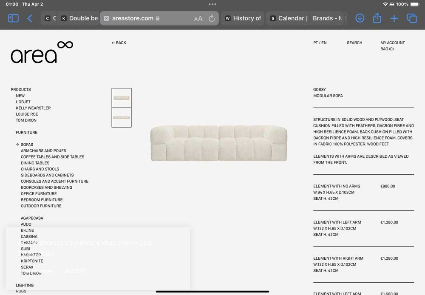Open the AA reader options in the address bar
This screenshot has height=295, width=425.
198,18
